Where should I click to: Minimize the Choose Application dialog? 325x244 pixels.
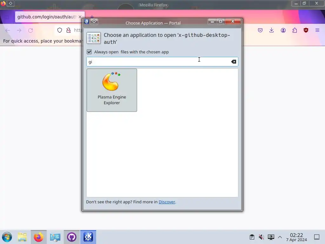[x=212, y=21]
